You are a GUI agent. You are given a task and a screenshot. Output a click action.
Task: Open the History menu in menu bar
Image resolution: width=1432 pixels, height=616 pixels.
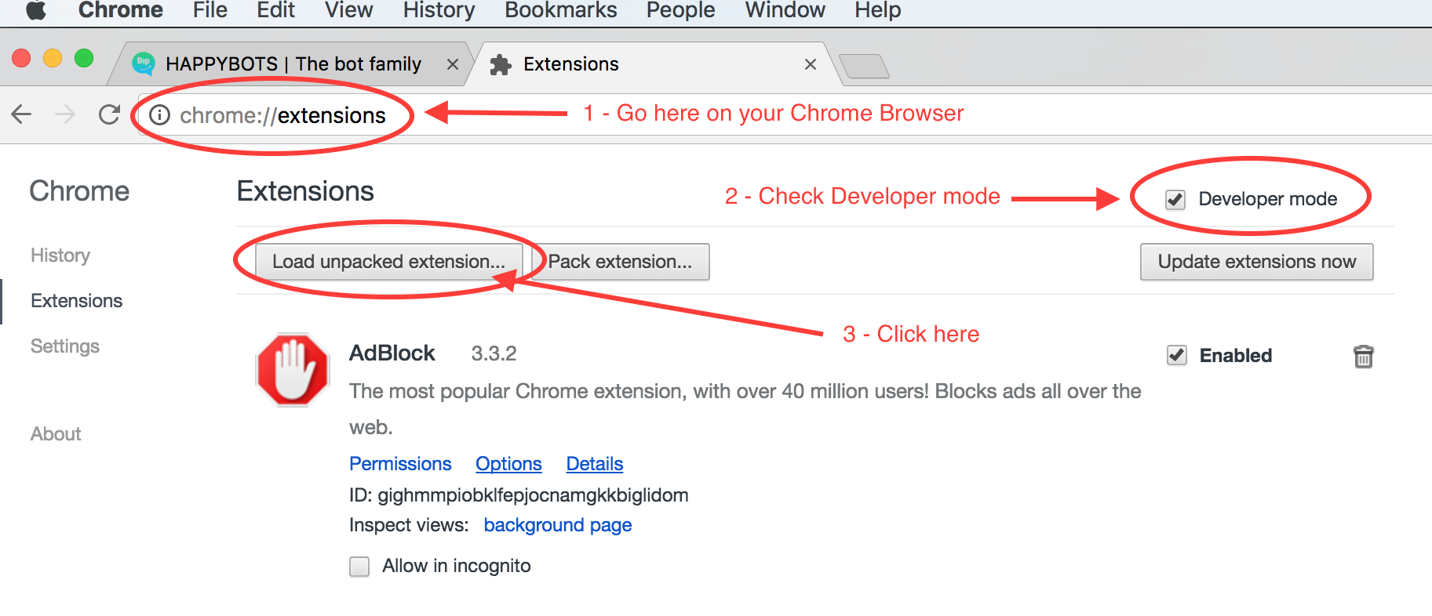(x=439, y=10)
